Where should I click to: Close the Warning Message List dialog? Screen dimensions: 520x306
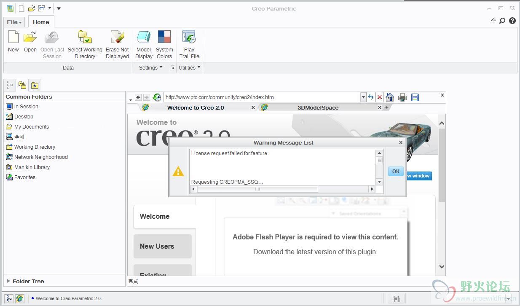401,142
